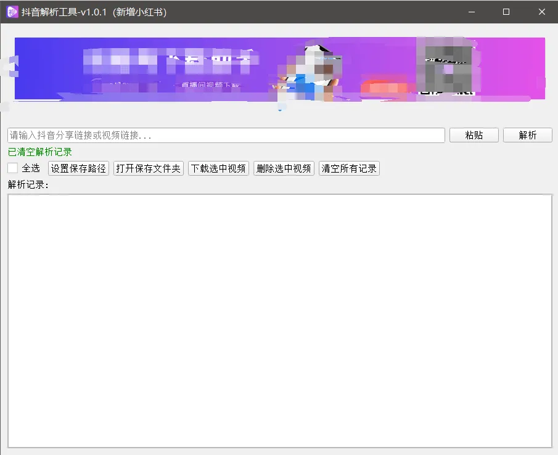Click the title bar version text v1.0.1

(x=94, y=12)
